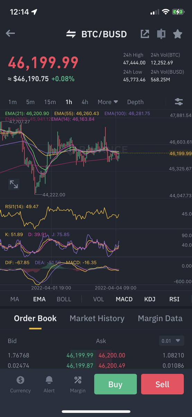Select the 15m chart interval
Viewport: 192px width, 417px height.
pyautogui.click(x=50, y=102)
